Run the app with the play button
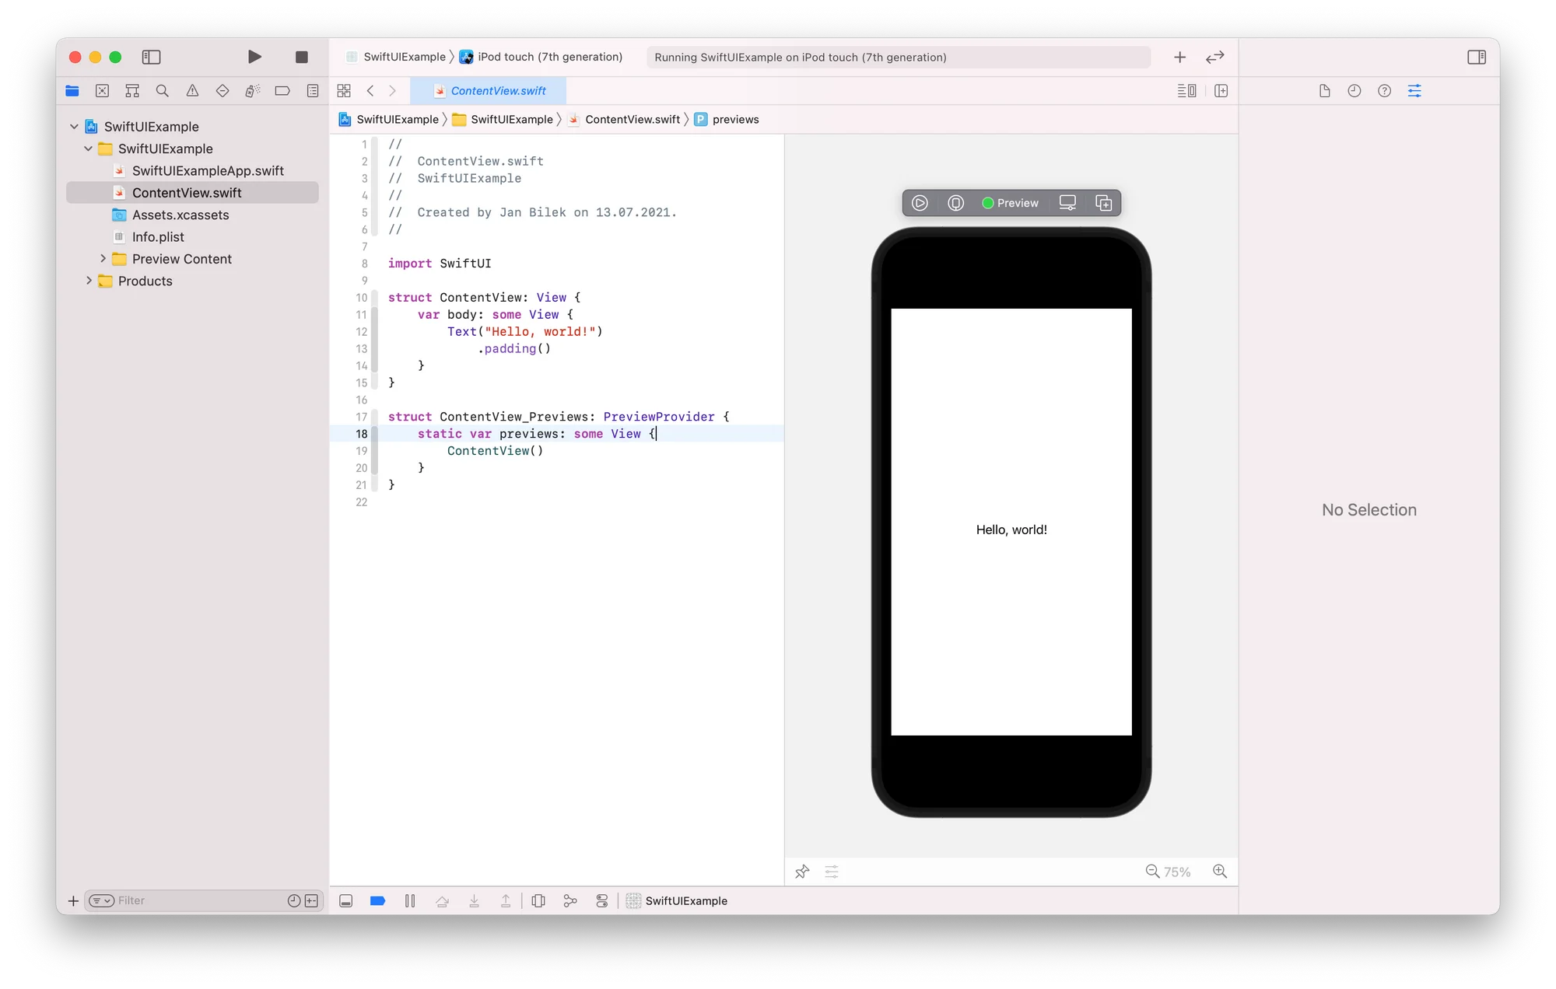This screenshot has width=1556, height=989. click(254, 57)
